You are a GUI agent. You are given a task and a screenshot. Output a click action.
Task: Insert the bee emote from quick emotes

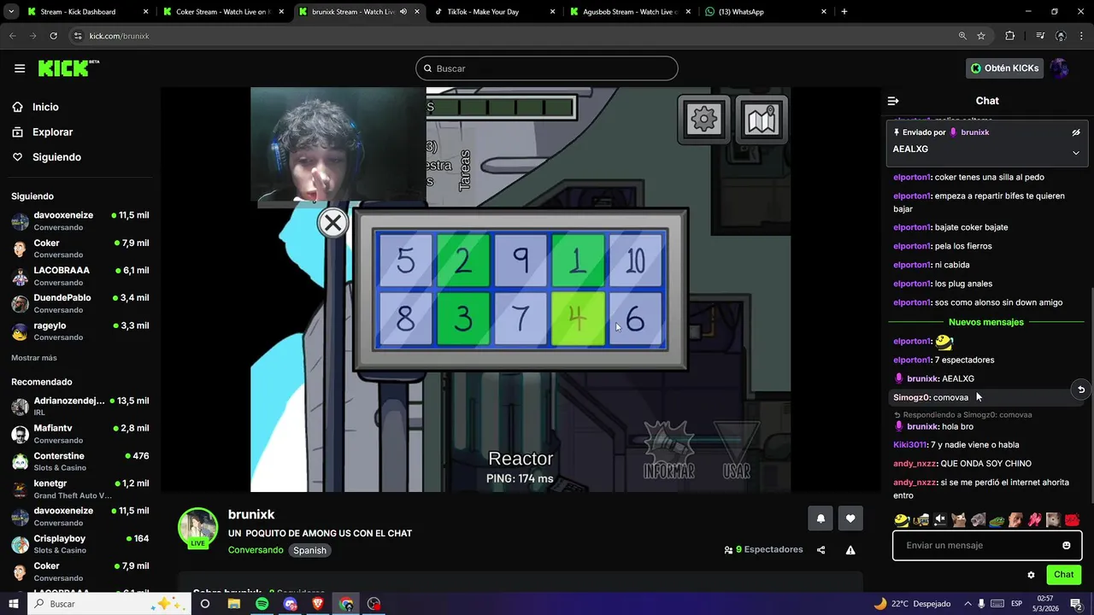click(901, 519)
